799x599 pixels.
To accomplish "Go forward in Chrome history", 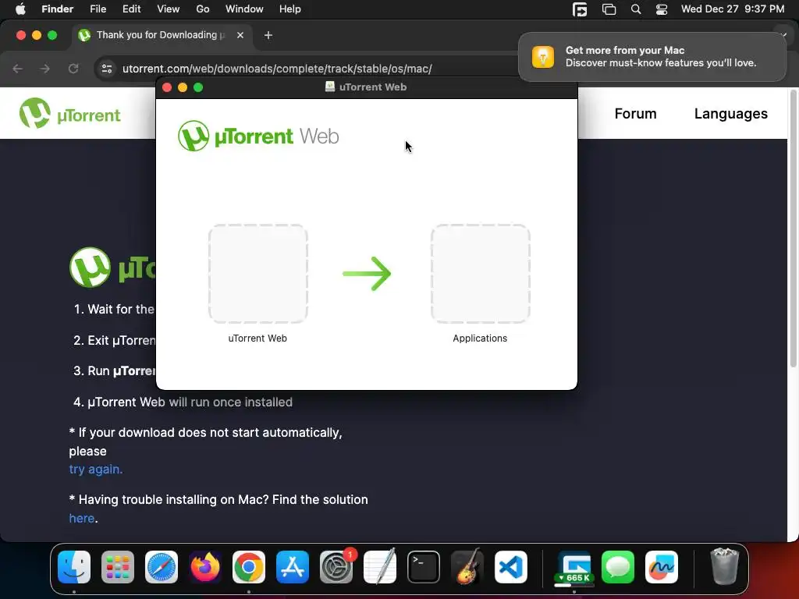I will (x=44, y=69).
